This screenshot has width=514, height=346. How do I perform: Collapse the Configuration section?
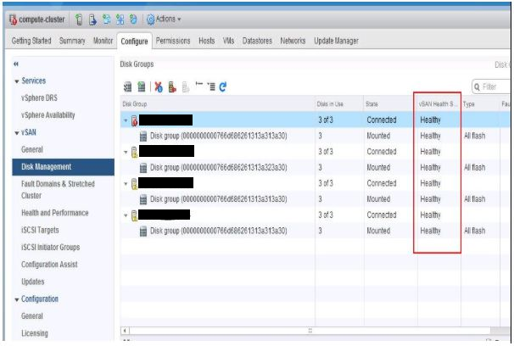[x=17, y=299]
